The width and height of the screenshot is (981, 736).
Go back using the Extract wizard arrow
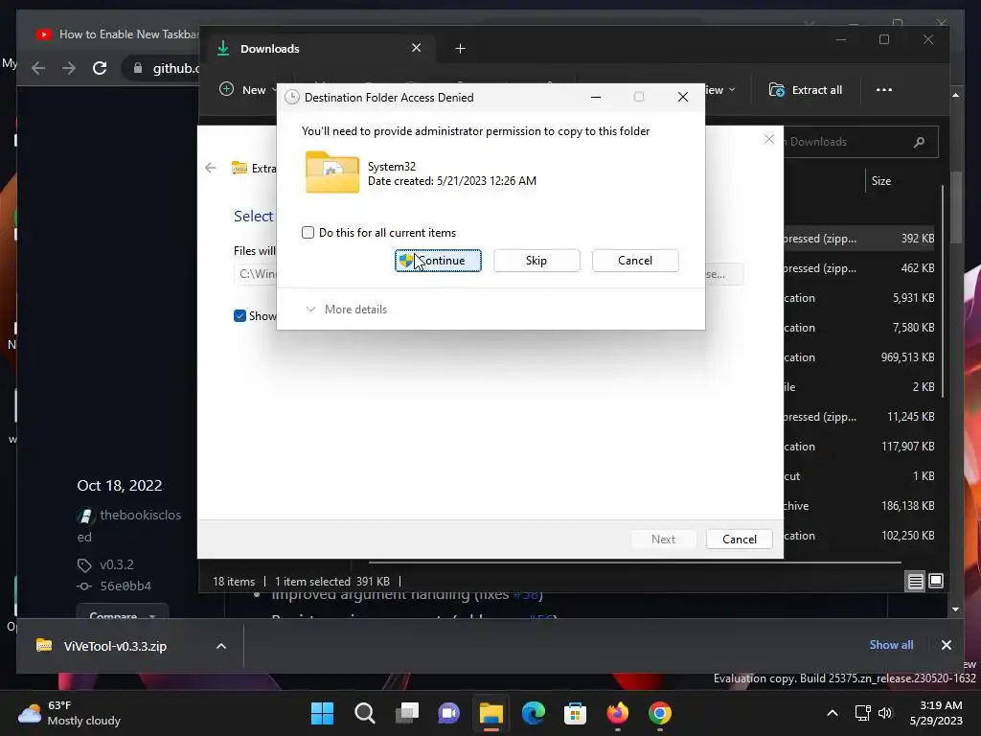211,168
